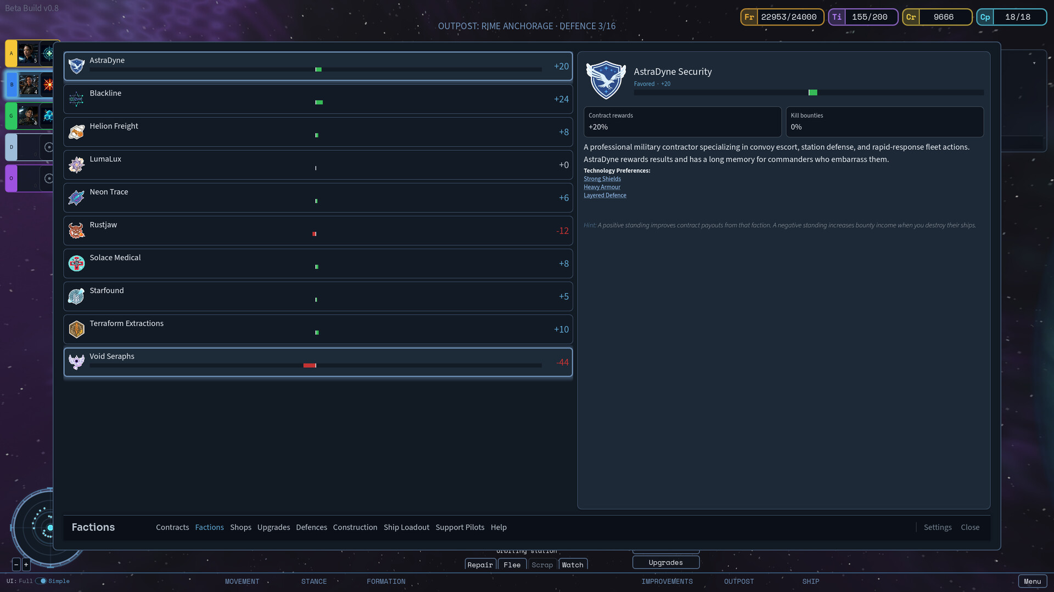Viewport: 1054px width, 592px height.
Task: Click the Void Seraphs standing bar
Action: (316, 366)
